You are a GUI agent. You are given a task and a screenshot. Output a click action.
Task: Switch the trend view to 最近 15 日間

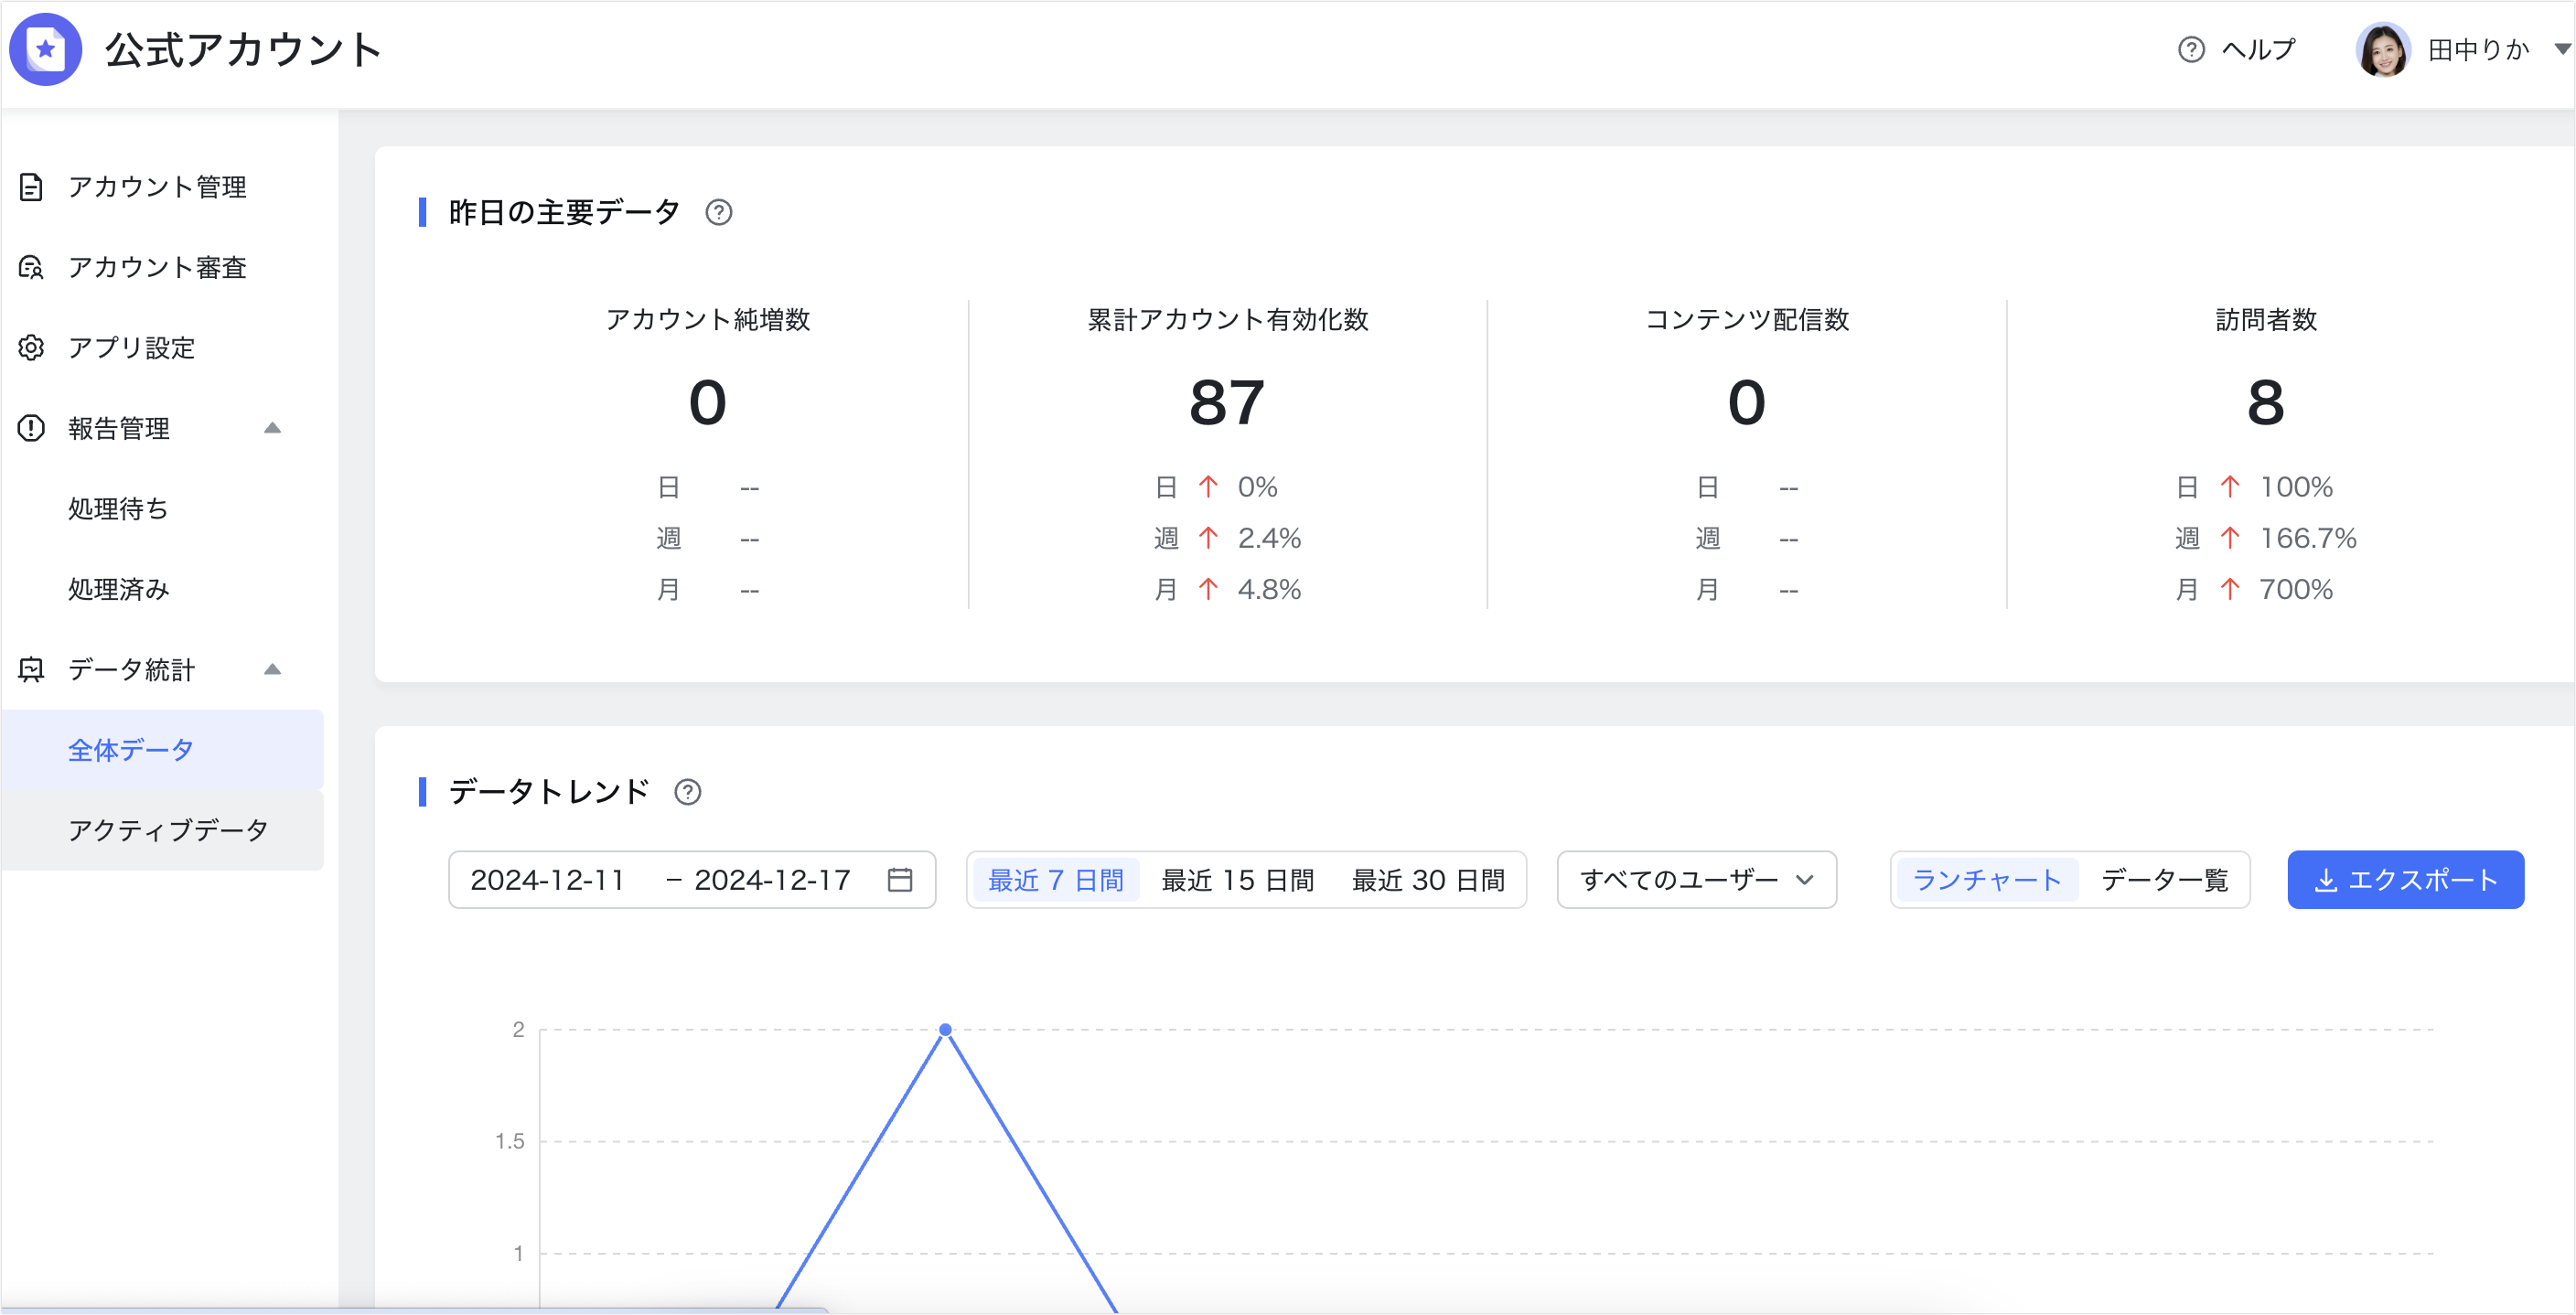1239,879
